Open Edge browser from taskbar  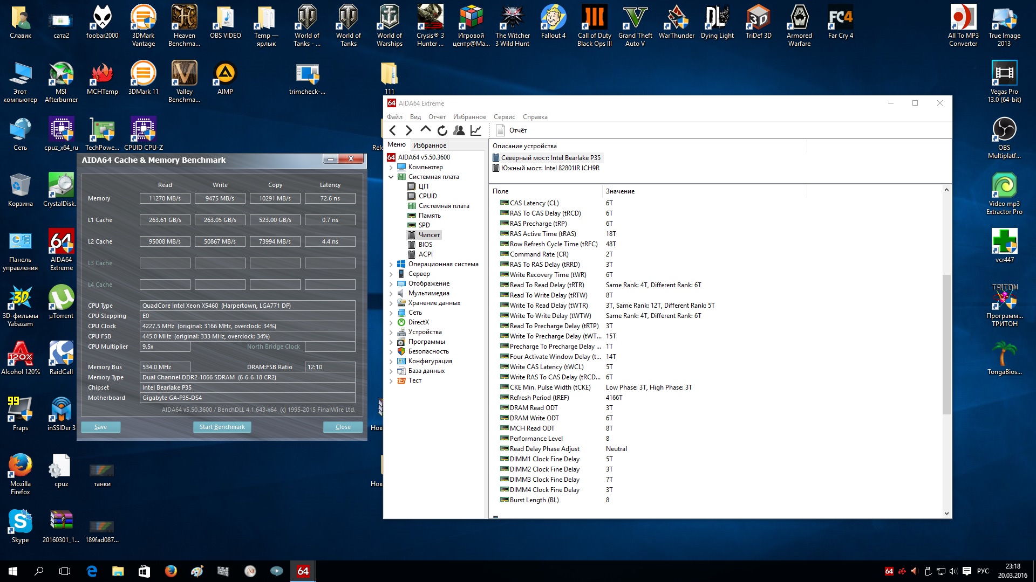point(92,571)
